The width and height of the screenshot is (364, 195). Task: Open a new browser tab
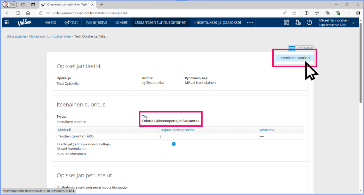(101, 4)
